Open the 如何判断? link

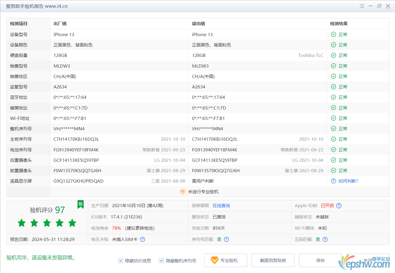348,181
